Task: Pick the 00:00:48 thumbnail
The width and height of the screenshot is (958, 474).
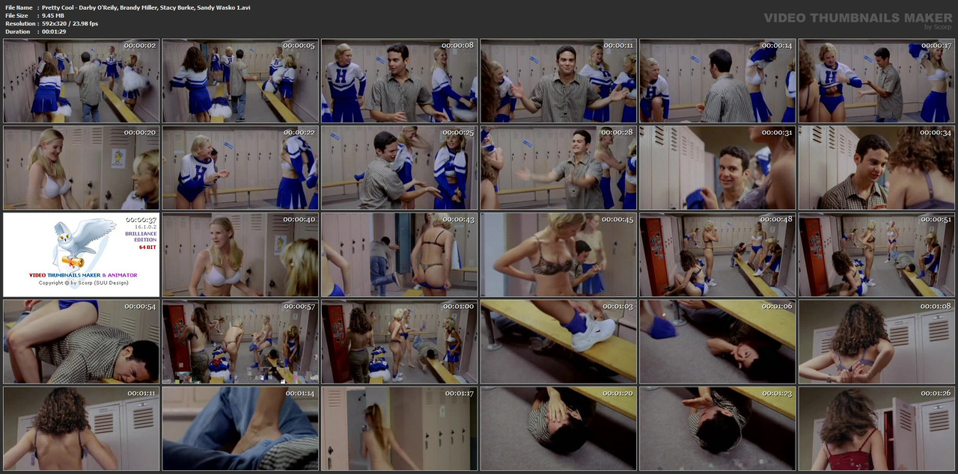Action: tap(718, 255)
